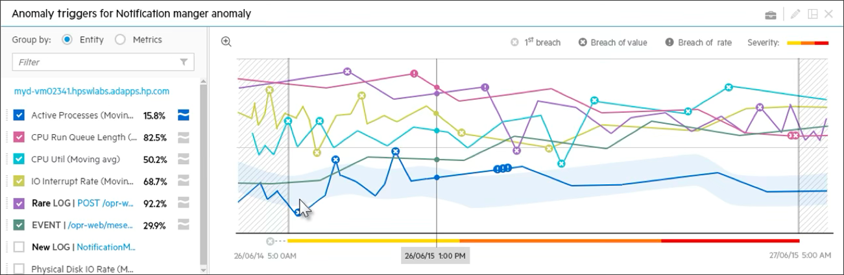844x275 pixels.
Task: Select the Metrics group-by radio button
Action: pos(120,40)
